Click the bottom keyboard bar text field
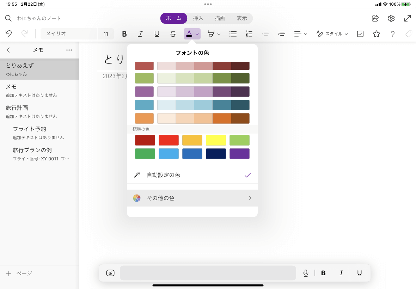The width and height of the screenshot is (416, 289). (x=208, y=273)
